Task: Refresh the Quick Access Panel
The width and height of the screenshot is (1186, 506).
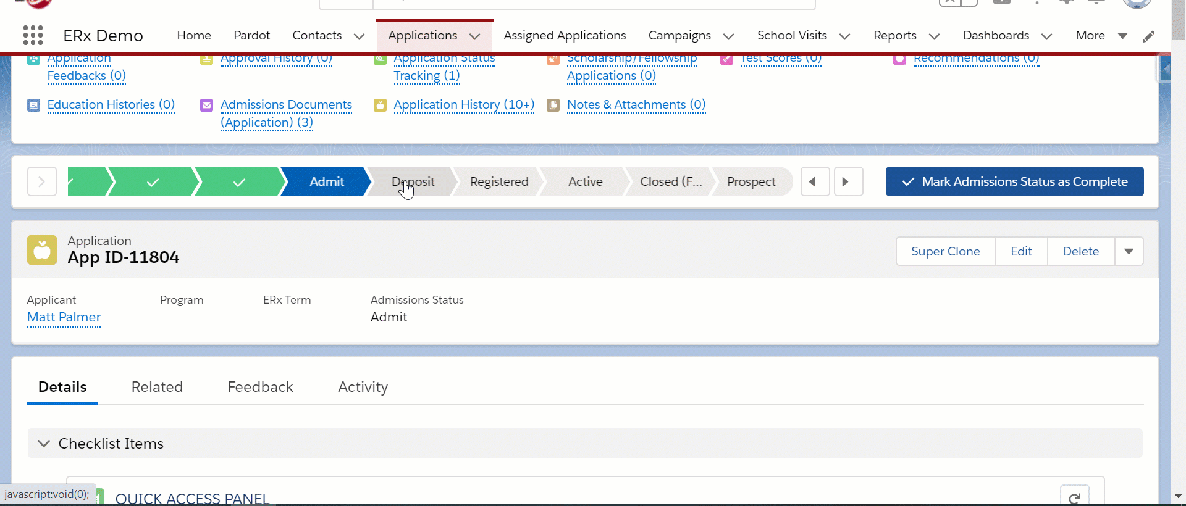Action: (x=1074, y=497)
